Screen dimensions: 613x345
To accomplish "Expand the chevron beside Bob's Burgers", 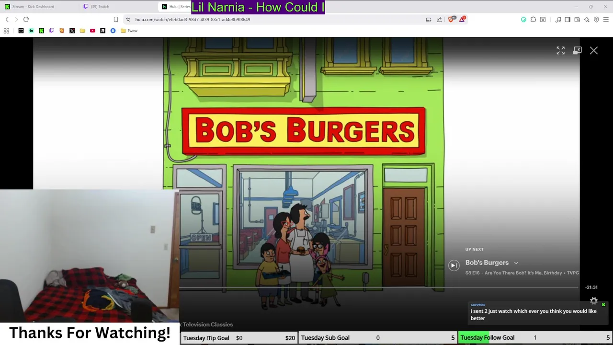I will pyautogui.click(x=516, y=263).
